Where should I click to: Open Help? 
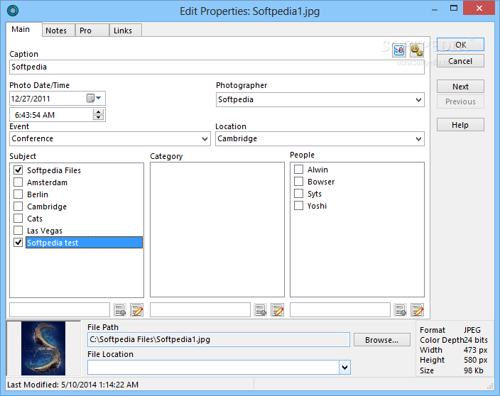pos(460,125)
